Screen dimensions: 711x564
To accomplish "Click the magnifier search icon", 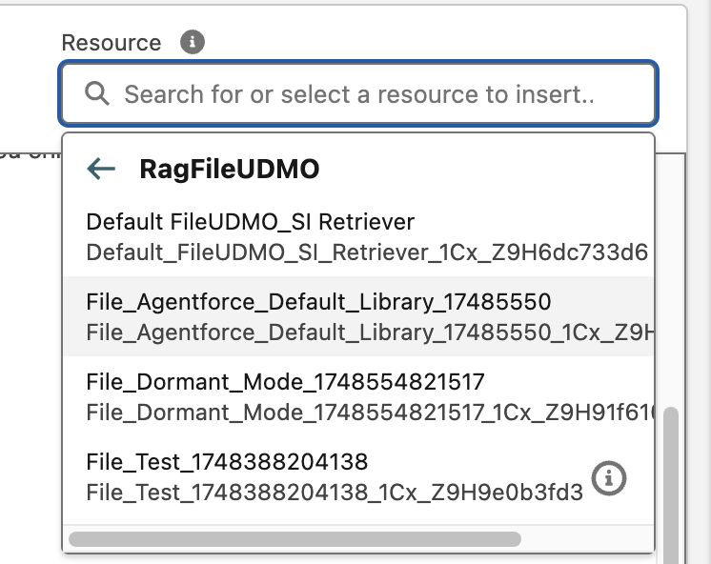I will [x=97, y=93].
